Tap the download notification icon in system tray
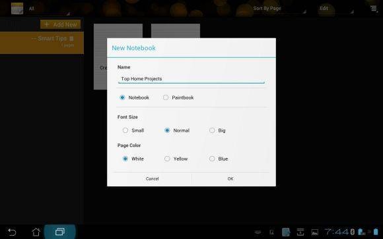This screenshot has width=383, height=239. coord(300,232)
